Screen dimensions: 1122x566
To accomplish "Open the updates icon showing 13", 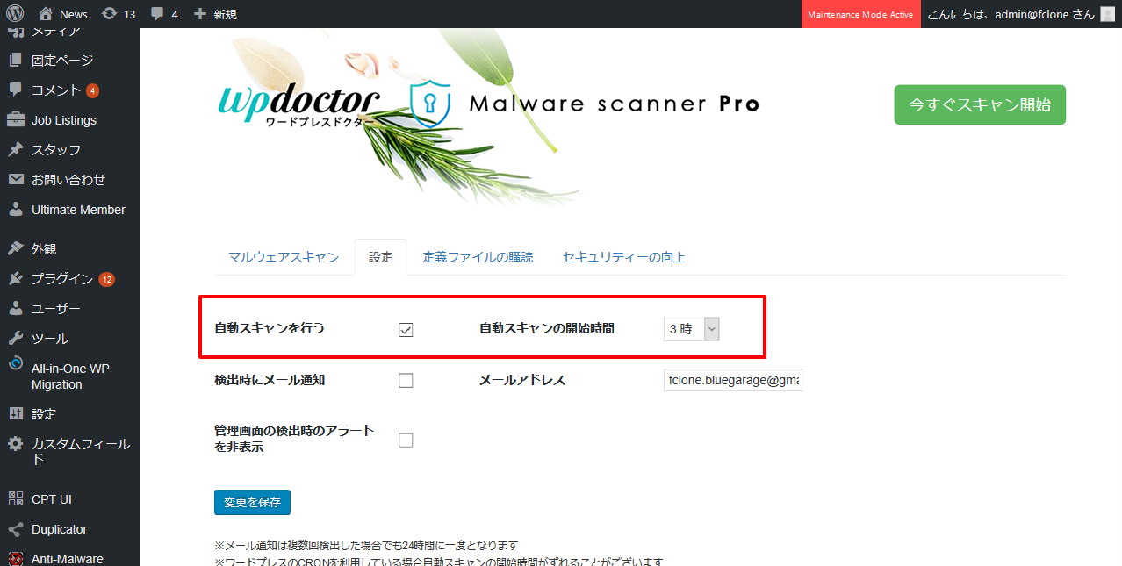I will (109, 14).
